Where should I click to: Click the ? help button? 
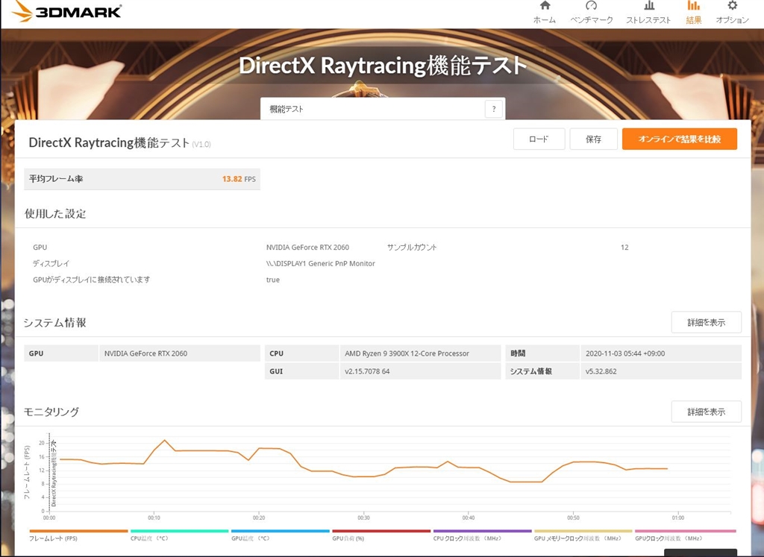click(494, 109)
